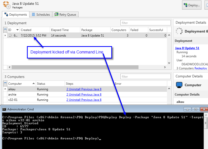Image resolution: width=208 pixels, height=149 pixels.
Task: Open Uninstall Previous Java 8 link for aikau
Action: 84,89
